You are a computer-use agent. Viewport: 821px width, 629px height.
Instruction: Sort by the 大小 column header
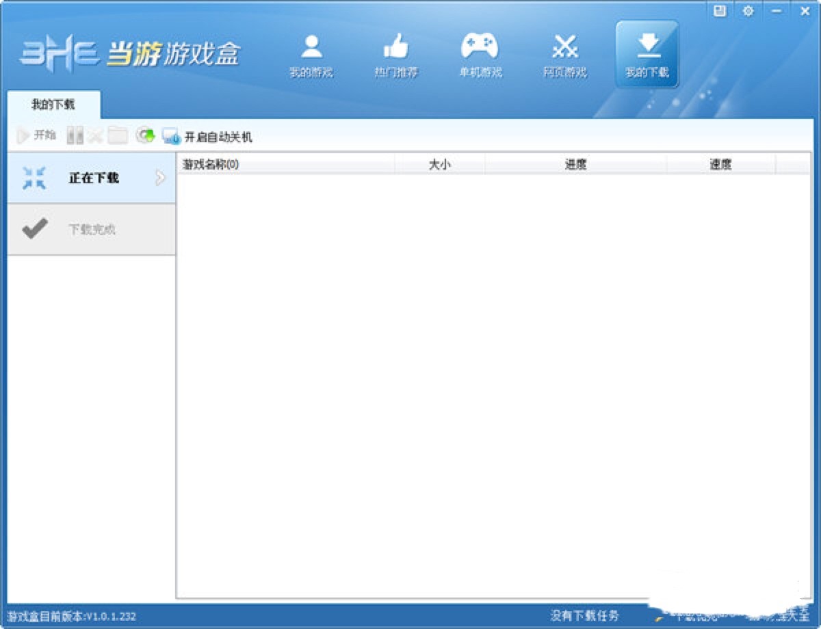point(440,164)
